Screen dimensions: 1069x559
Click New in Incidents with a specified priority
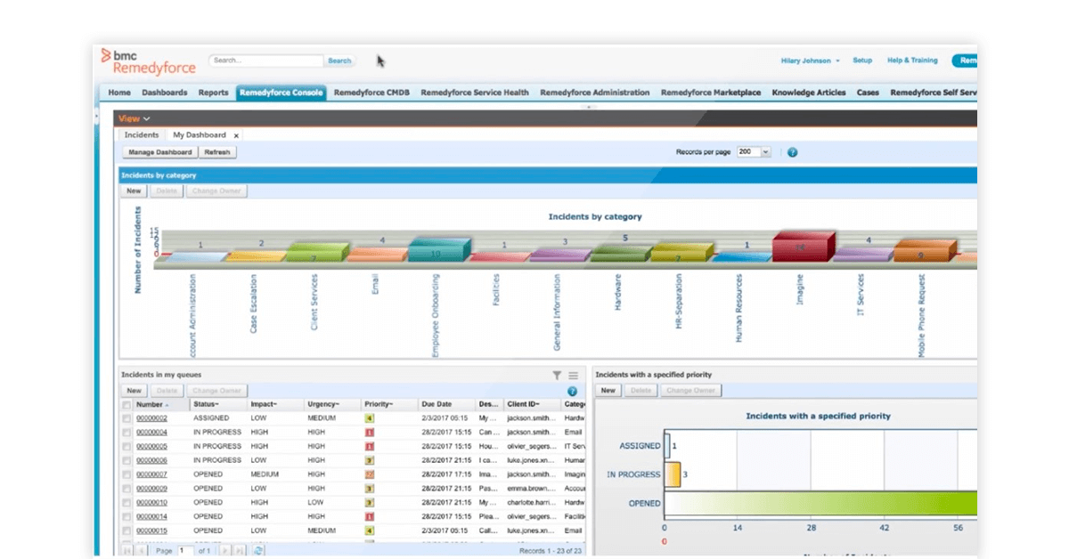pyautogui.click(x=608, y=391)
